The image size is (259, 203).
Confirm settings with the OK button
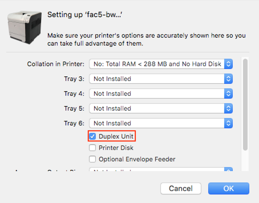coord(229,188)
